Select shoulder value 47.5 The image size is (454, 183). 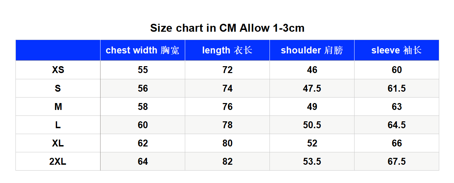click(x=312, y=88)
